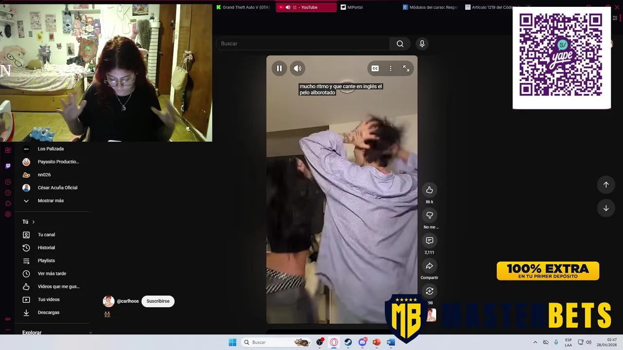The height and width of the screenshot is (350, 623).
Task: Open Opera GX sidebar history clock
Action: click(x=8, y=193)
